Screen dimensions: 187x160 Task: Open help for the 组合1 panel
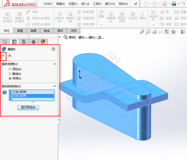point(53,49)
